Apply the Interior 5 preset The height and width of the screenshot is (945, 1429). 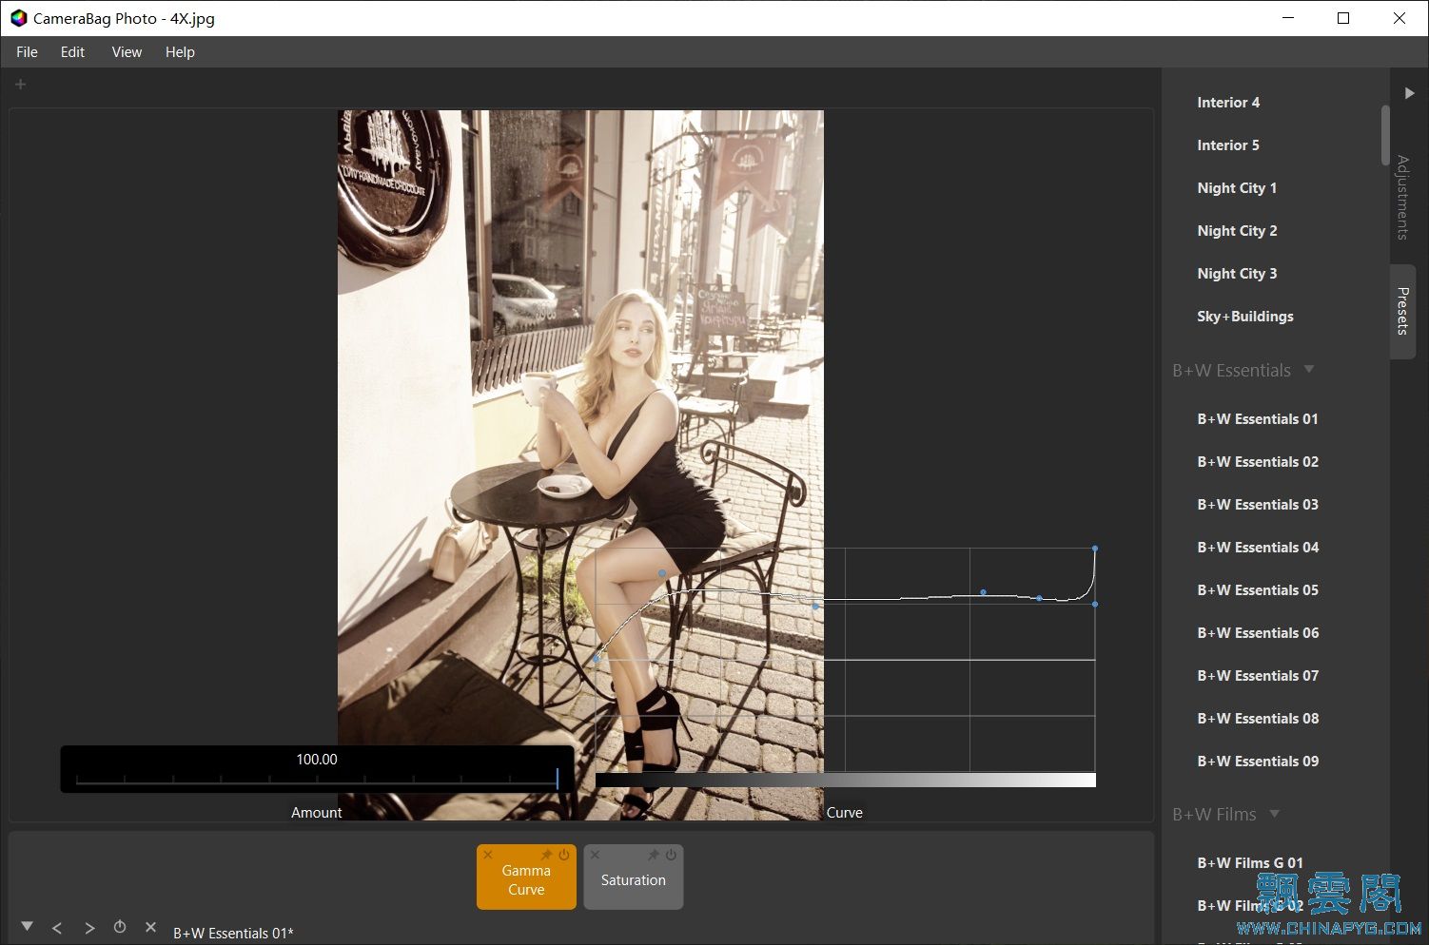[1228, 145]
